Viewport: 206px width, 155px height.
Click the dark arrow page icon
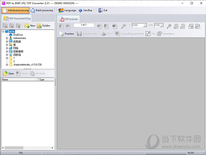(x=115, y=26)
